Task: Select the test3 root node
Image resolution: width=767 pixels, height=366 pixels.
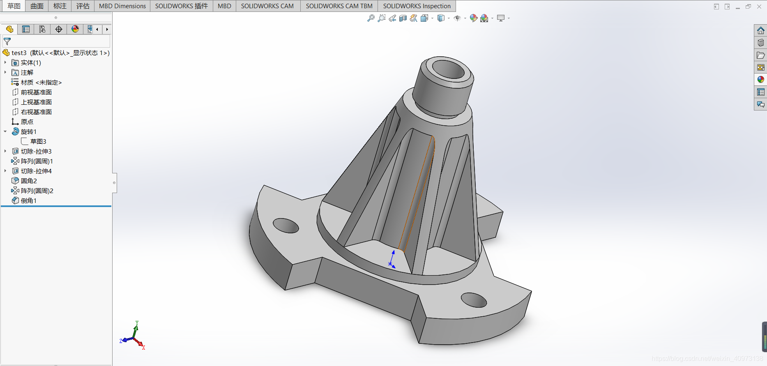Action: [x=56, y=53]
